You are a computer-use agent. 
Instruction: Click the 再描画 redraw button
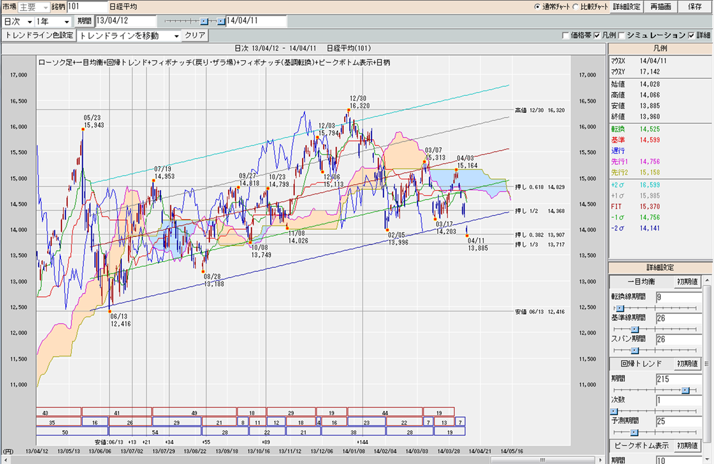tap(661, 7)
